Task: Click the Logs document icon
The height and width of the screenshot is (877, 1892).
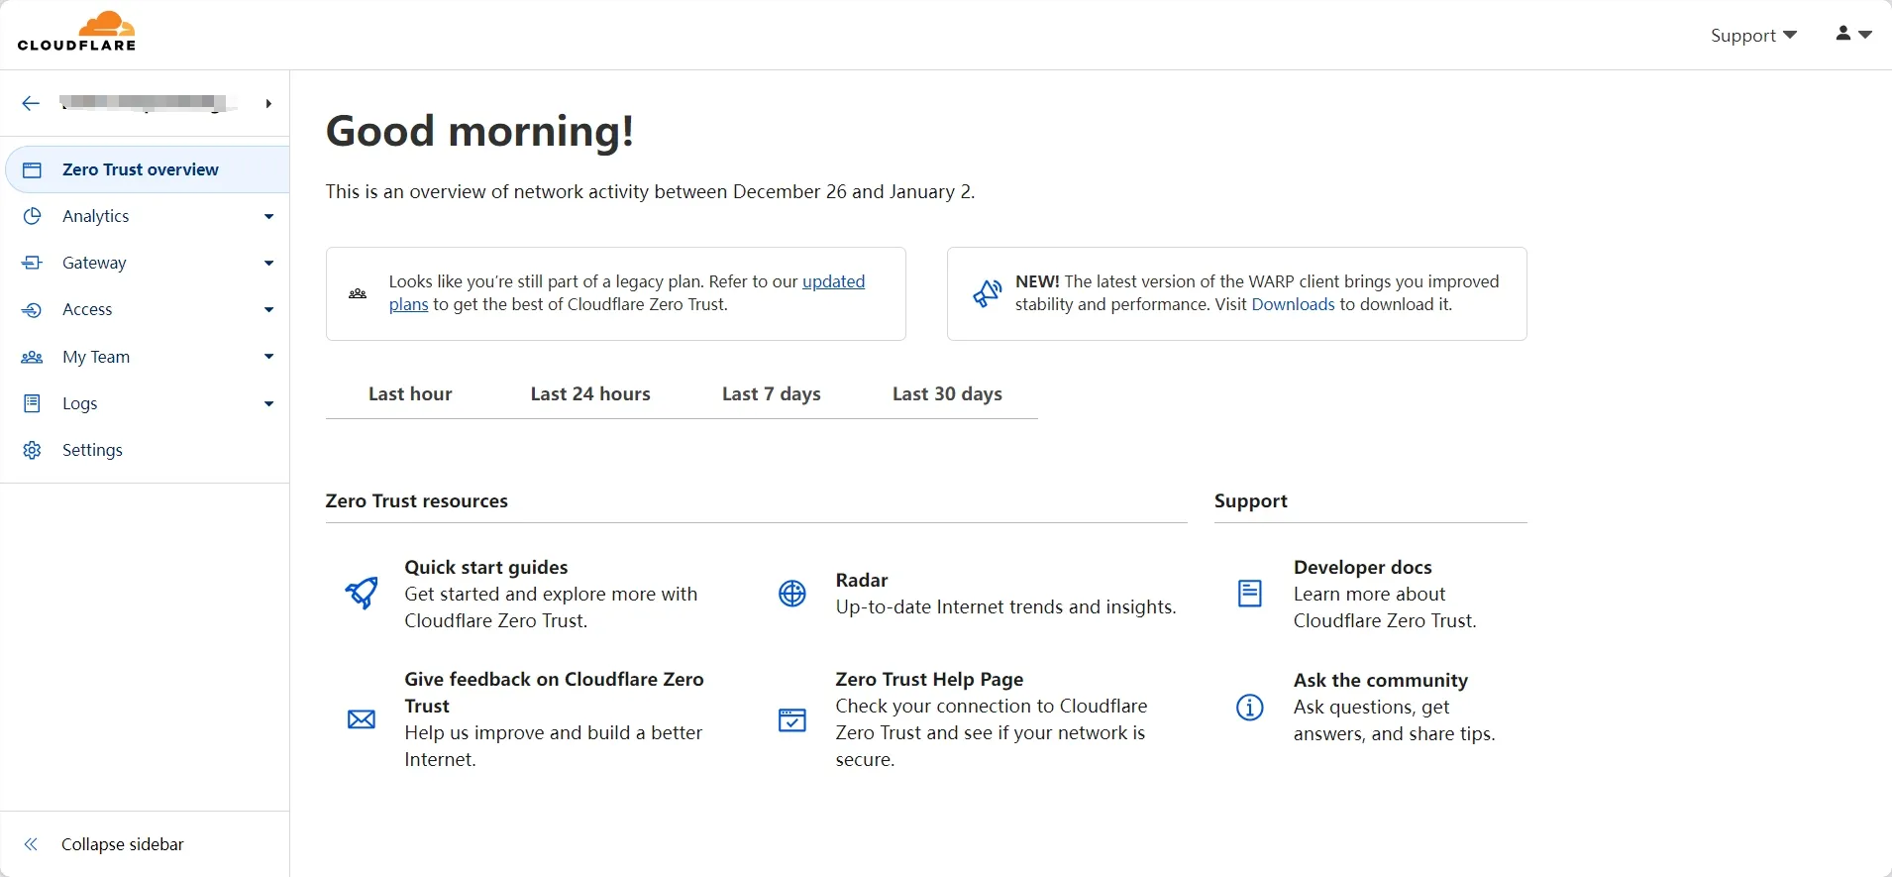Action: pyautogui.click(x=32, y=403)
